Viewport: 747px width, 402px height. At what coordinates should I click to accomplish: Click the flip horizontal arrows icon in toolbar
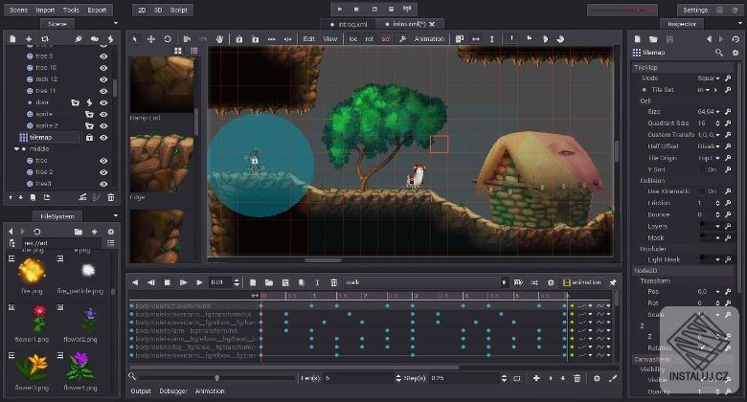coord(476,39)
